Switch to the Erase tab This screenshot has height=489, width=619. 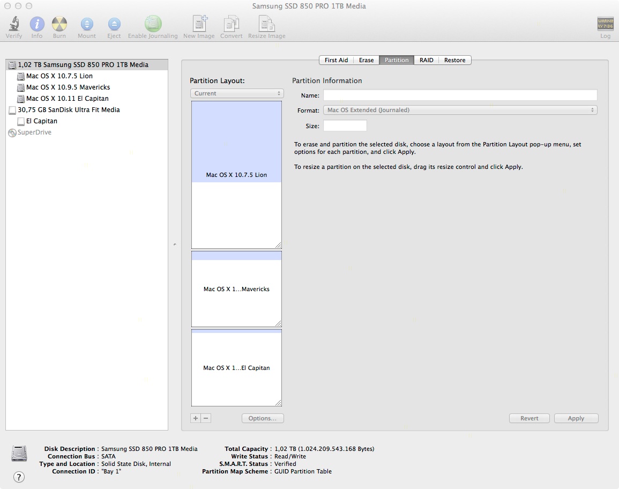[x=367, y=60]
